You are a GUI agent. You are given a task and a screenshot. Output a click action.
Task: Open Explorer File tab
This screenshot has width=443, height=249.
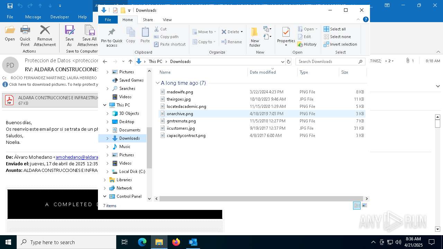coord(108,20)
